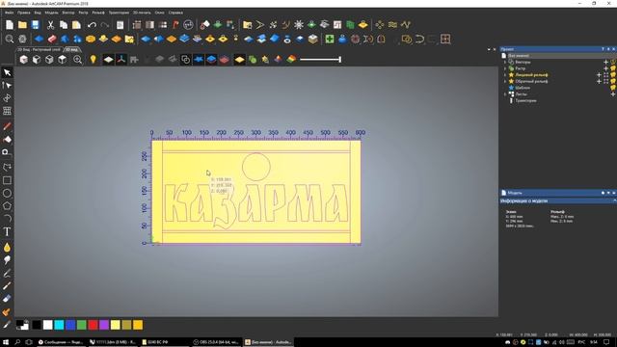Viewport: 617px width, 347px height.
Task: Toggle the grid icon in Обратный рельеф row
Action: (x=606, y=81)
